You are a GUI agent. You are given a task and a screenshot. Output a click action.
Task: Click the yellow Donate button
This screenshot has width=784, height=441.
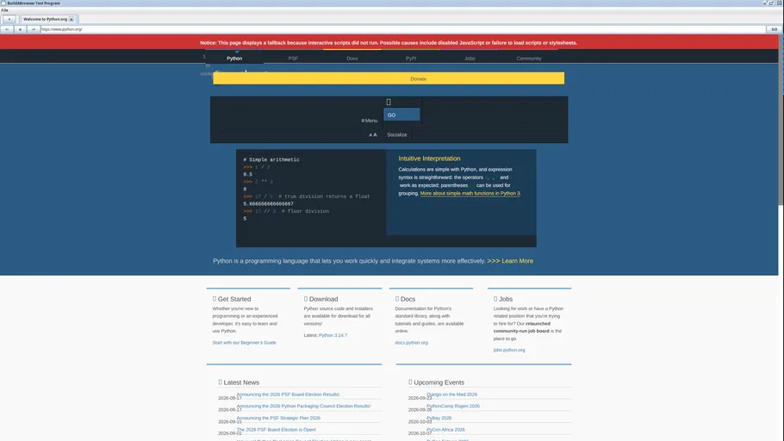389,78
